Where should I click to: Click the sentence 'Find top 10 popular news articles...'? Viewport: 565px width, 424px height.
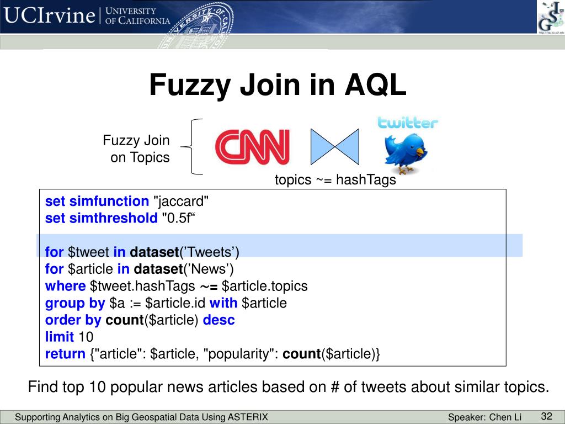coord(289,387)
